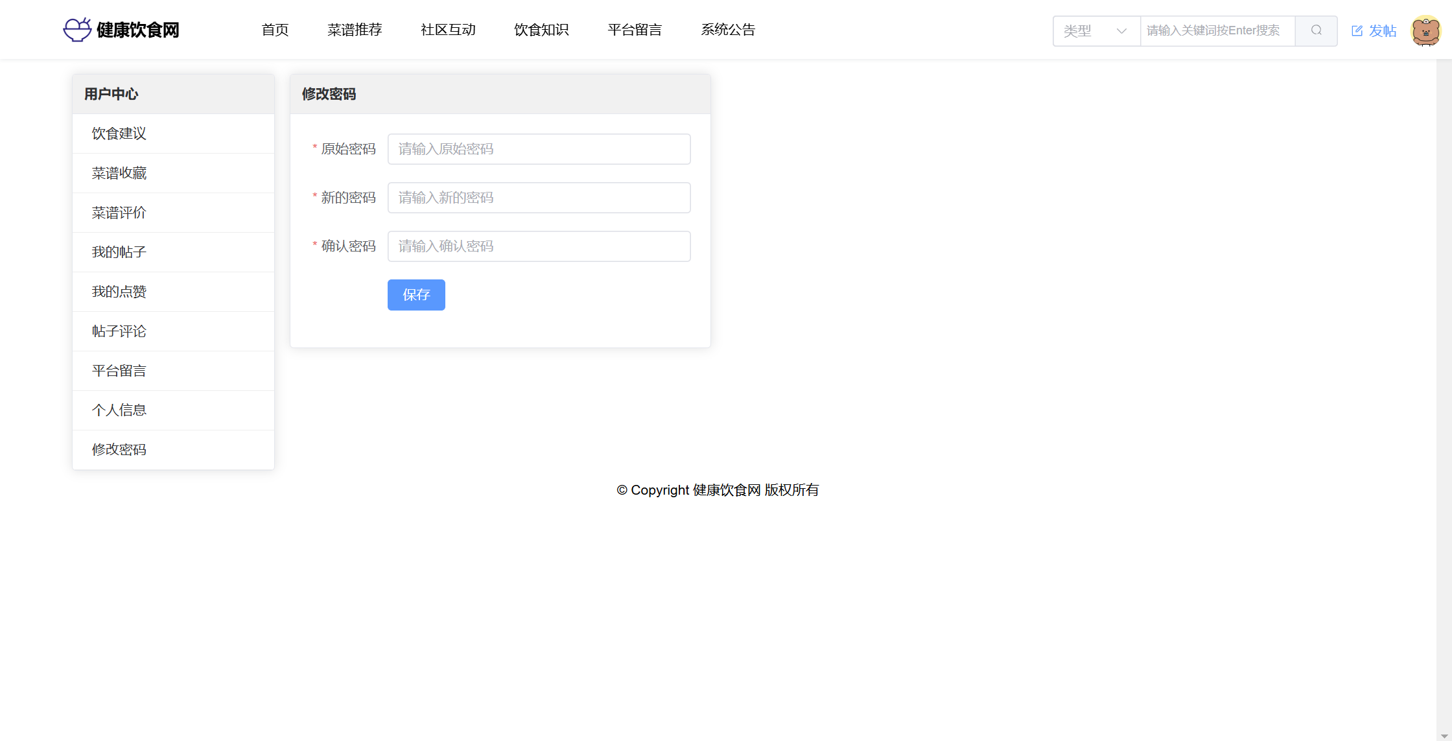
Task: Click the search magnifier icon button
Action: [1316, 30]
